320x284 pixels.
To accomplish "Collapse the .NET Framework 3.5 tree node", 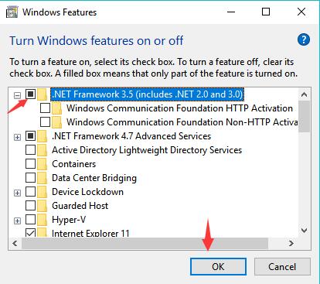I will pyautogui.click(x=17, y=95).
